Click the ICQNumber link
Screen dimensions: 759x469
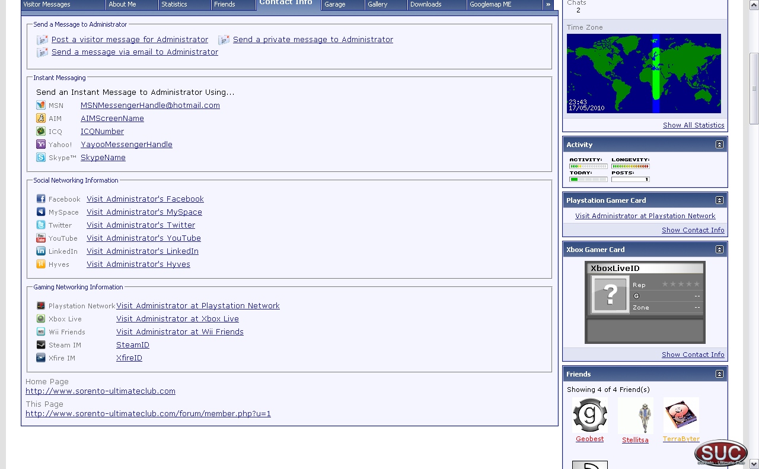tap(102, 132)
